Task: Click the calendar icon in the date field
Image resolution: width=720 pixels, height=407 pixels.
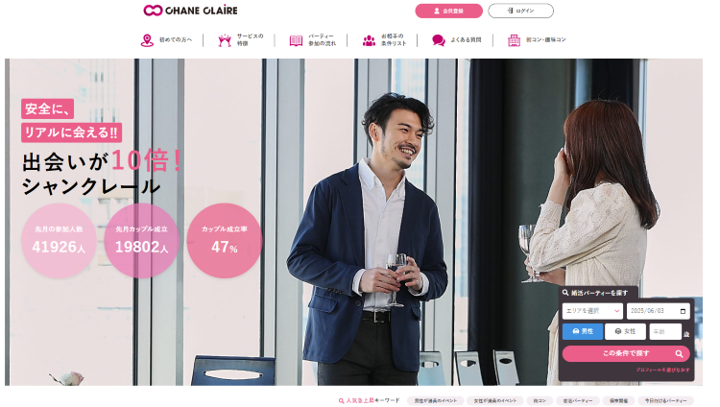Action: coord(683,311)
